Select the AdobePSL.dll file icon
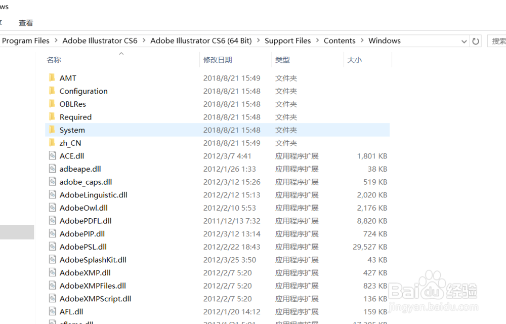This screenshot has height=324, width=506. tap(52, 247)
